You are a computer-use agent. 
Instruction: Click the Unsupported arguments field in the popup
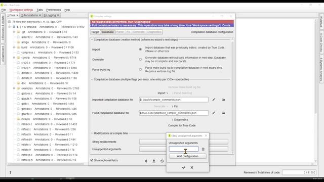[183, 149]
